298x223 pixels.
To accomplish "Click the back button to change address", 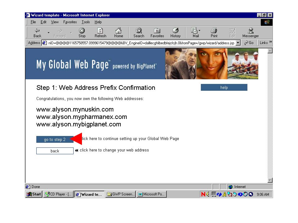I will 55,151.
